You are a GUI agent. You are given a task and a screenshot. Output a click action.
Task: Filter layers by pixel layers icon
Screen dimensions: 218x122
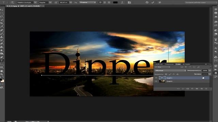(x=182, y=67)
